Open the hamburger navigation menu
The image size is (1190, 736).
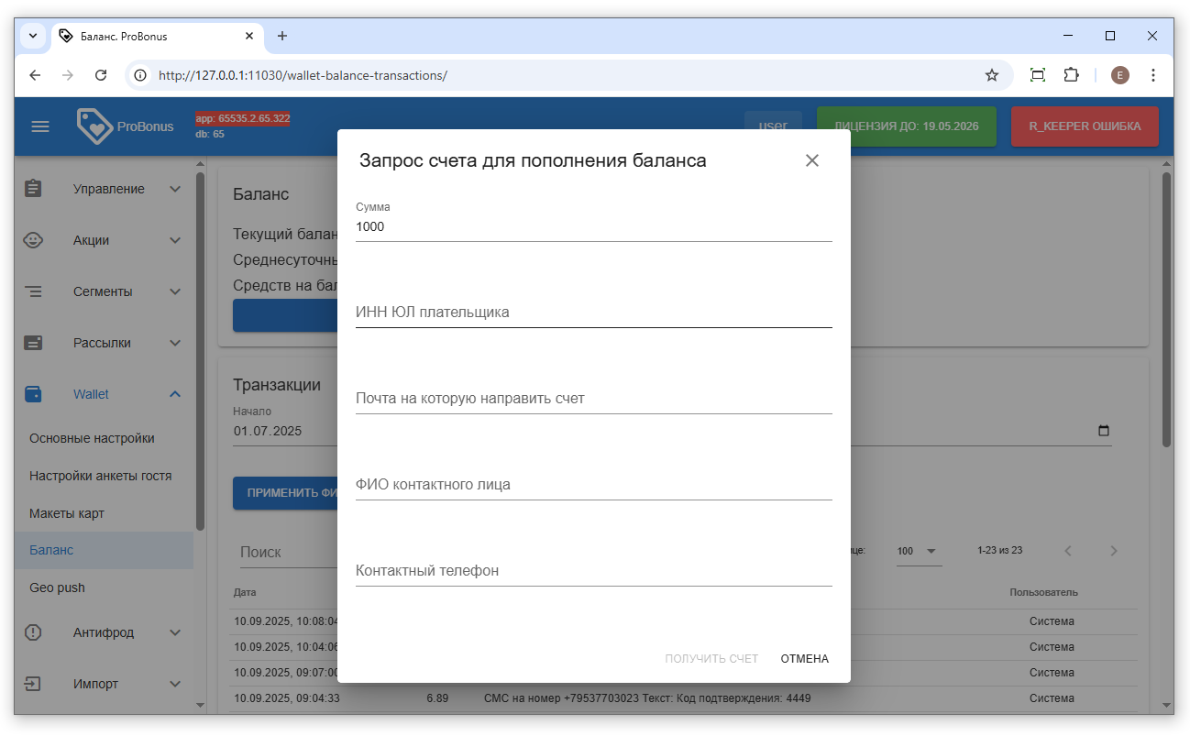pyautogui.click(x=40, y=126)
